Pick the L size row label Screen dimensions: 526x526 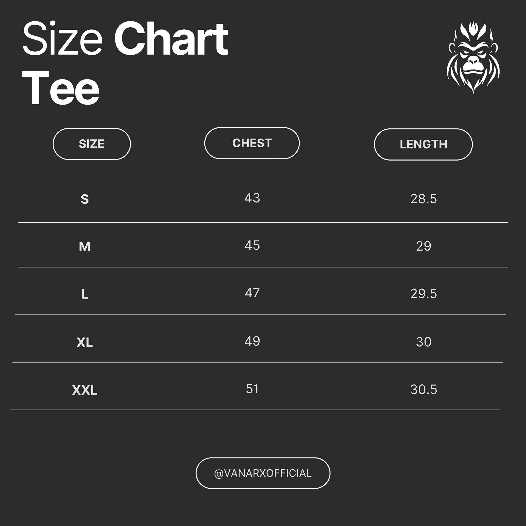85,294
